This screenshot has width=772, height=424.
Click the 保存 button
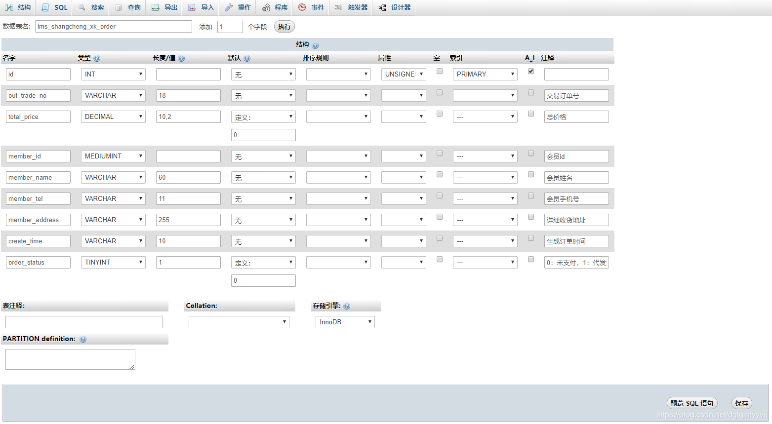click(741, 403)
